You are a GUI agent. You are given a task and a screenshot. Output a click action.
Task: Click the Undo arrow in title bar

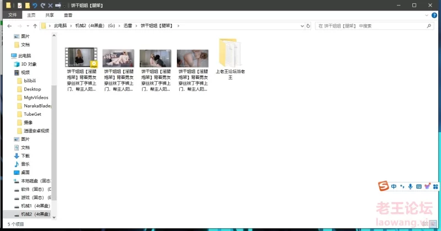click(35, 6)
